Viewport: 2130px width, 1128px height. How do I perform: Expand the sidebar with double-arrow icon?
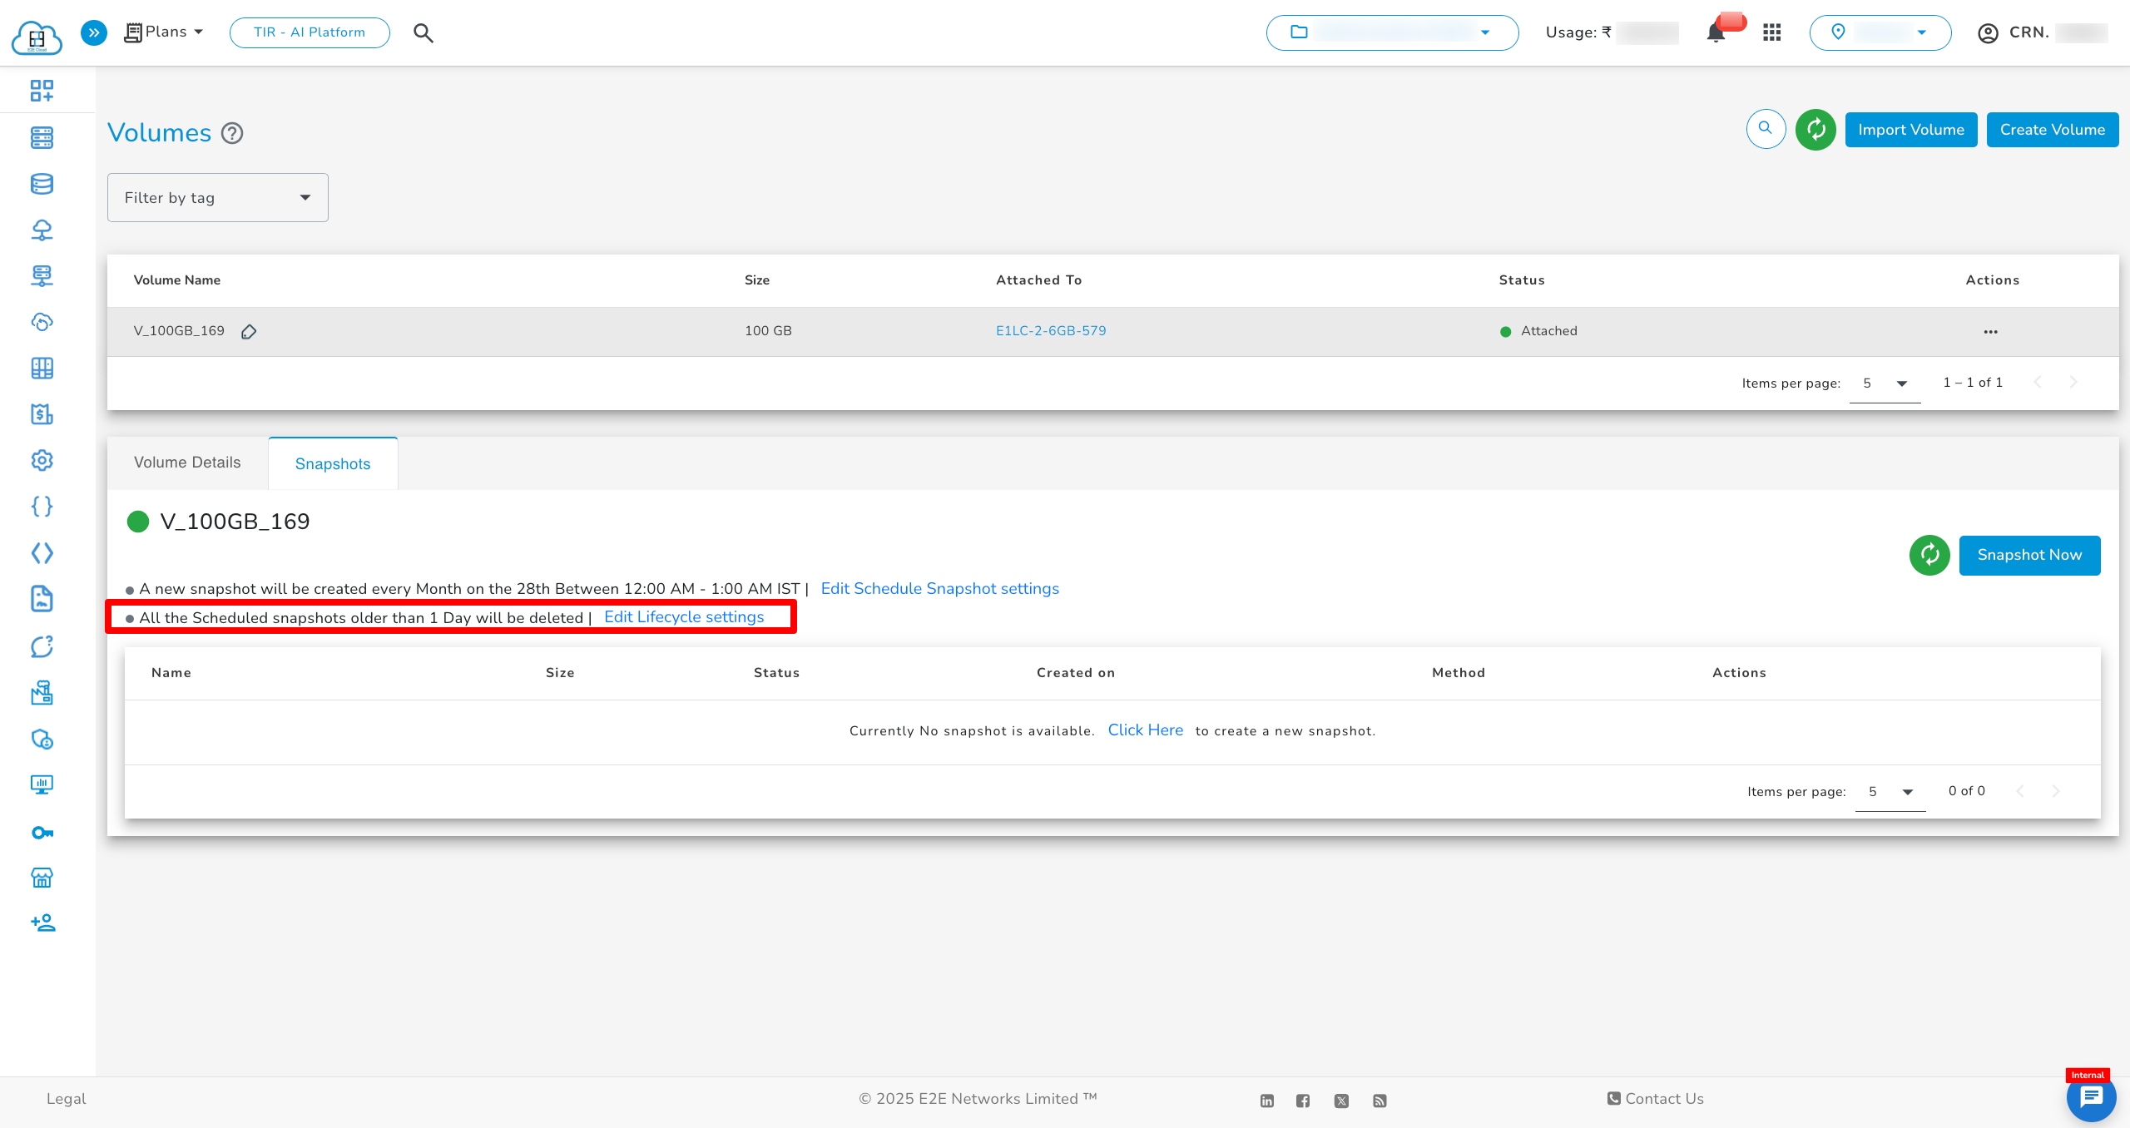[x=94, y=32]
